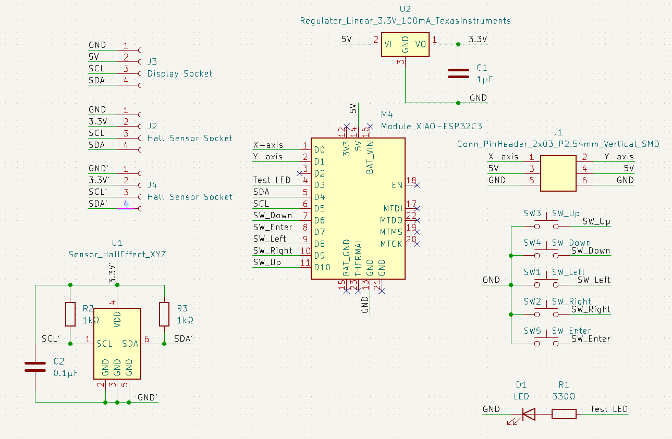Click the no-connect X on MTCK pin 20
This screenshot has width=672, height=439.
[x=417, y=244]
